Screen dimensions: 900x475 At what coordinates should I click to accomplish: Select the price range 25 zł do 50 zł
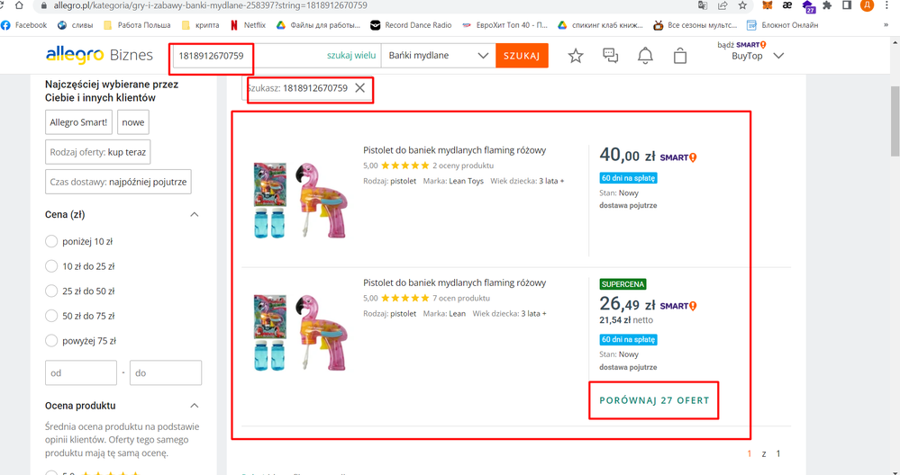[x=51, y=291]
